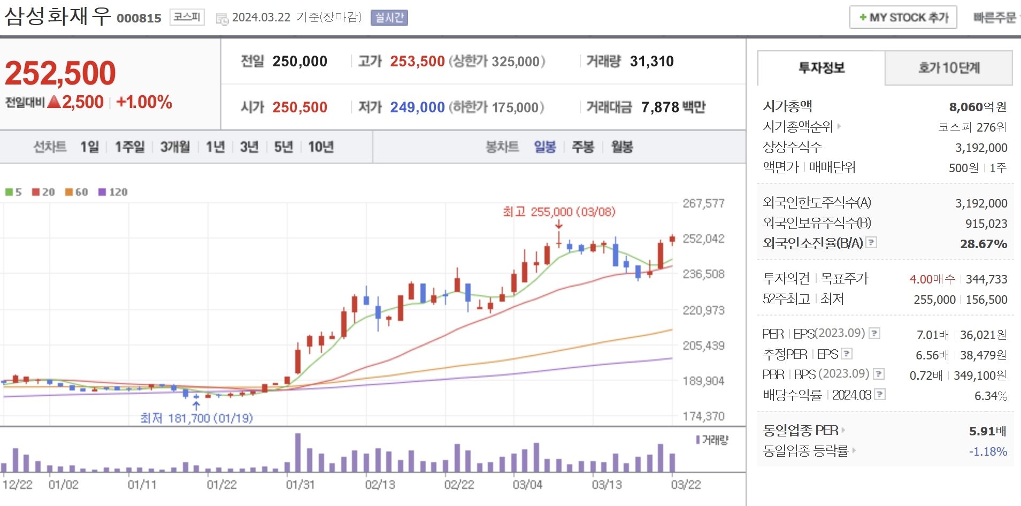Click red 20-day moving average legend

(x=43, y=192)
